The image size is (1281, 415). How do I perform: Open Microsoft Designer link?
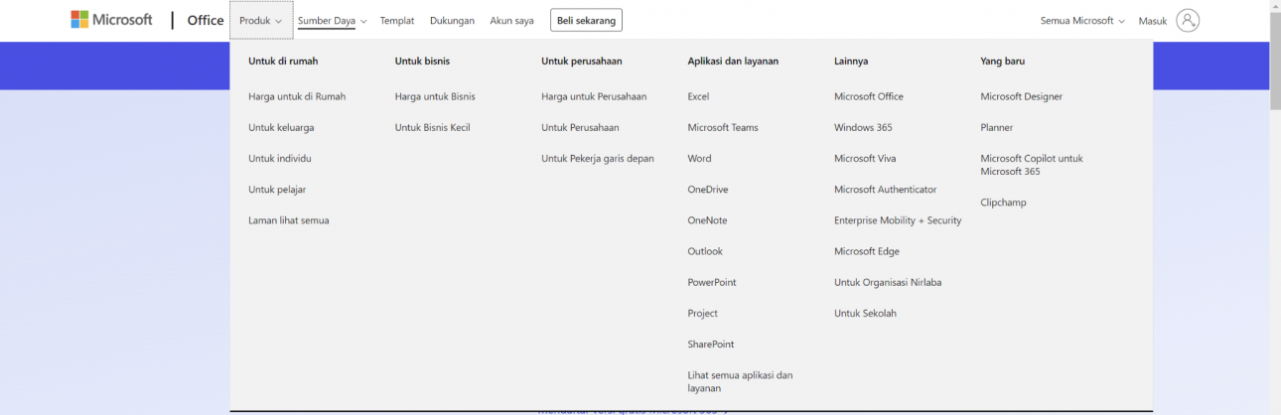click(1022, 96)
